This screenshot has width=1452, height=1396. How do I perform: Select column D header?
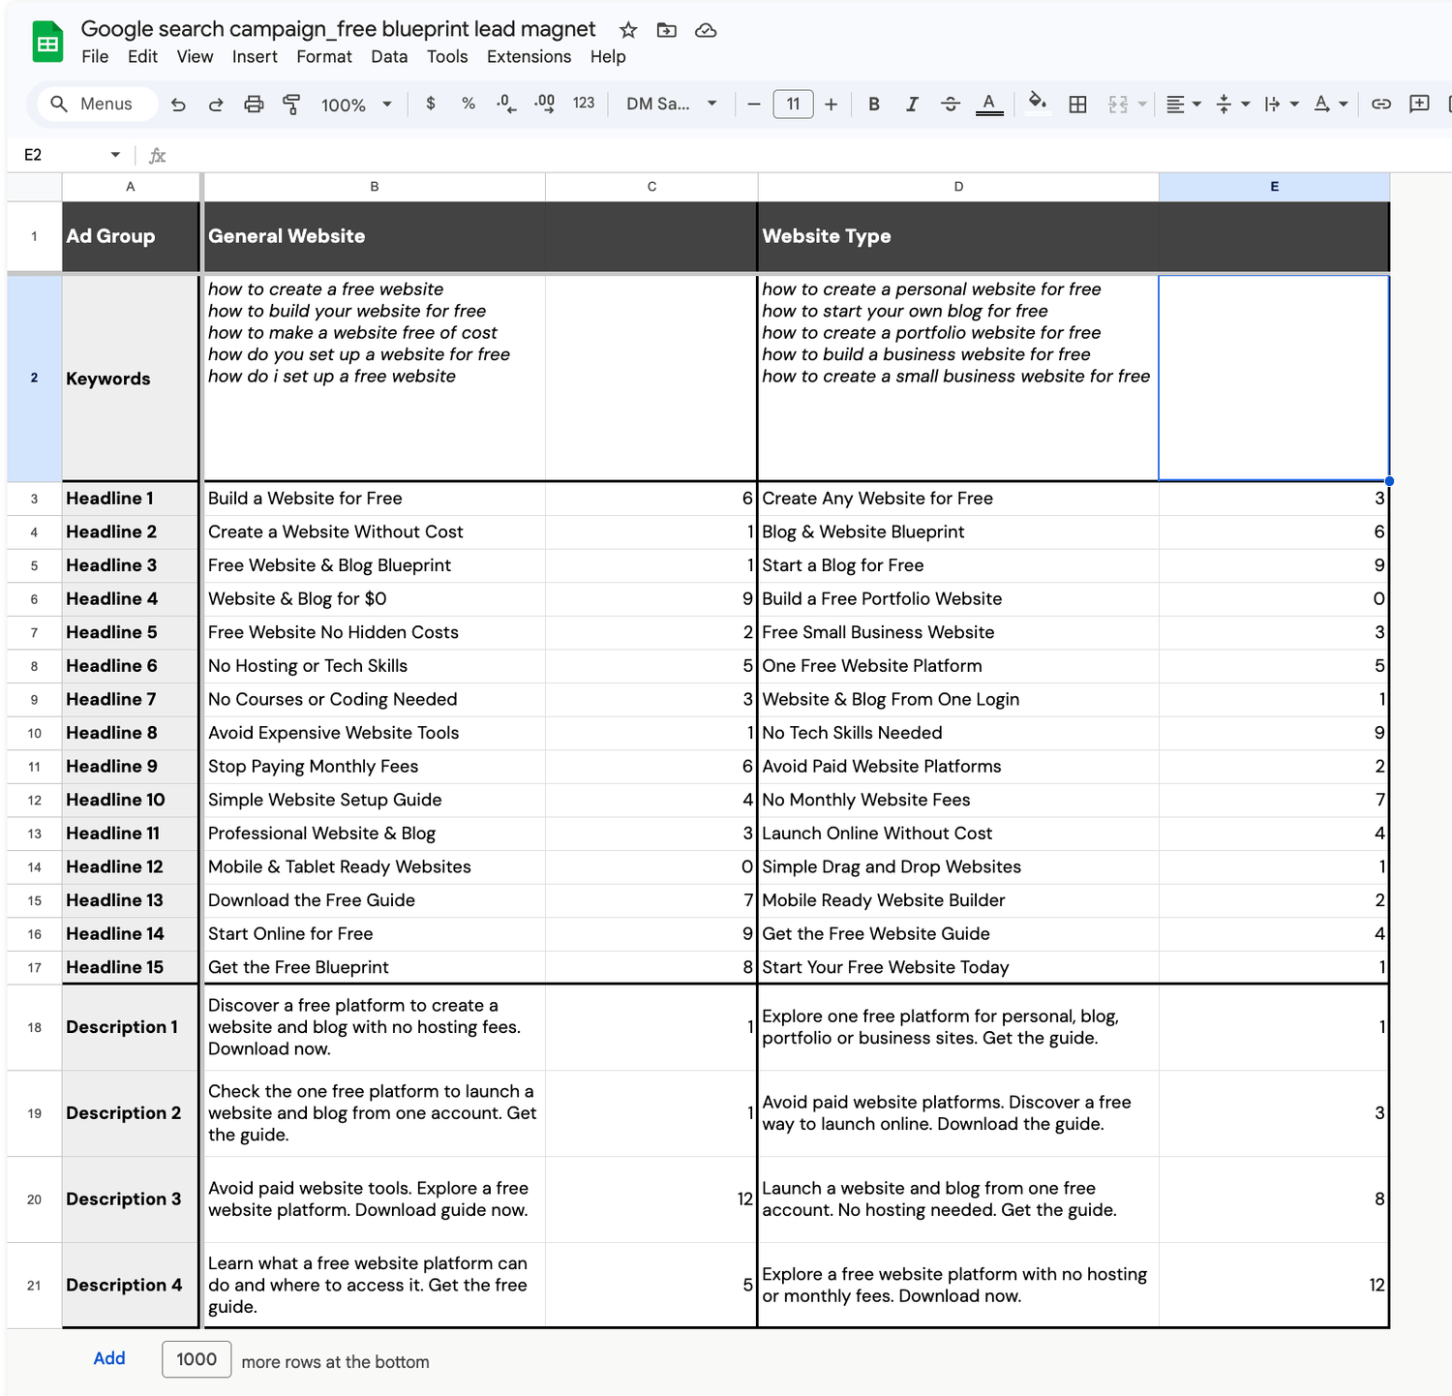(x=958, y=187)
